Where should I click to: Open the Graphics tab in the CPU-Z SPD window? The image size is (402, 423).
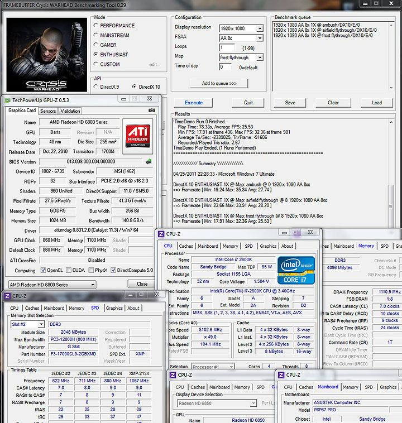(114, 308)
